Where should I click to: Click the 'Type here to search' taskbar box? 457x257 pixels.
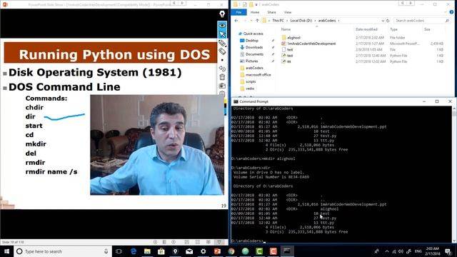[x=63, y=251]
